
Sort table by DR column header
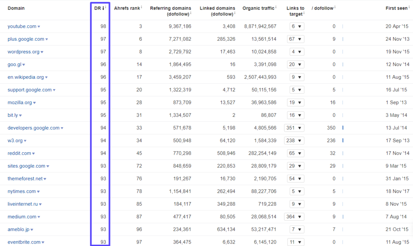click(97, 8)
